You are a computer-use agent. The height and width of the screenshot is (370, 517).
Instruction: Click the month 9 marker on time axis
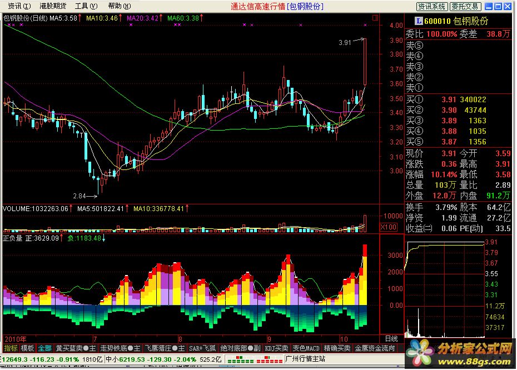point(269,339)
